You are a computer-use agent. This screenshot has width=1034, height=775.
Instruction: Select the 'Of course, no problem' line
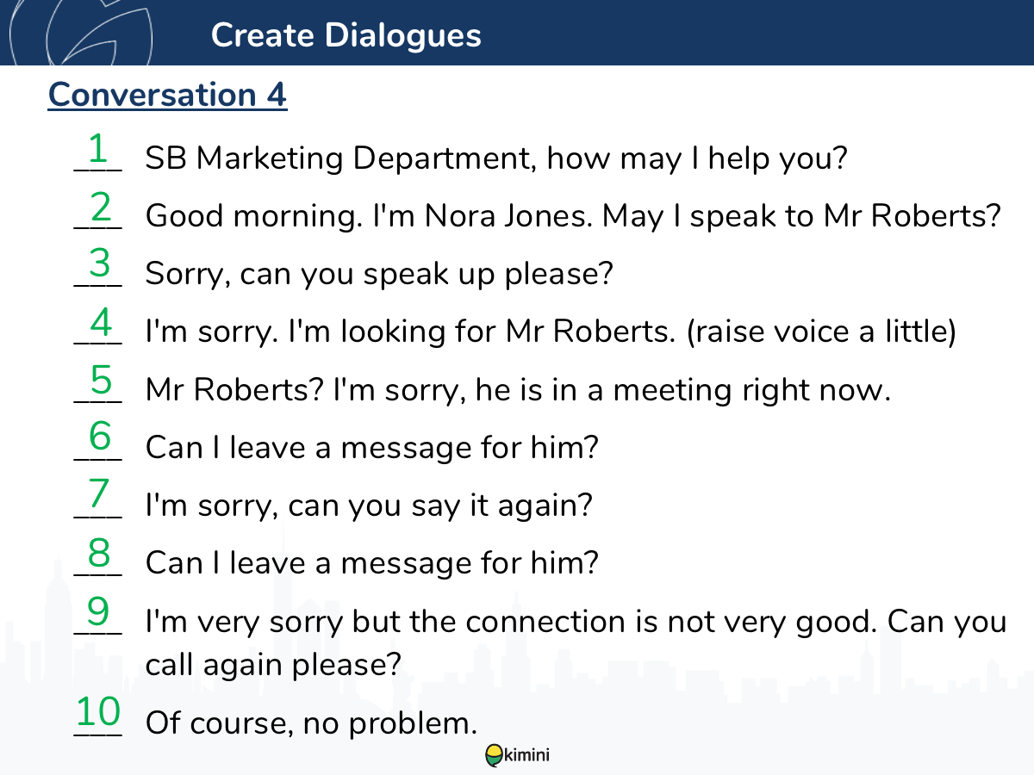coord(311,722)
